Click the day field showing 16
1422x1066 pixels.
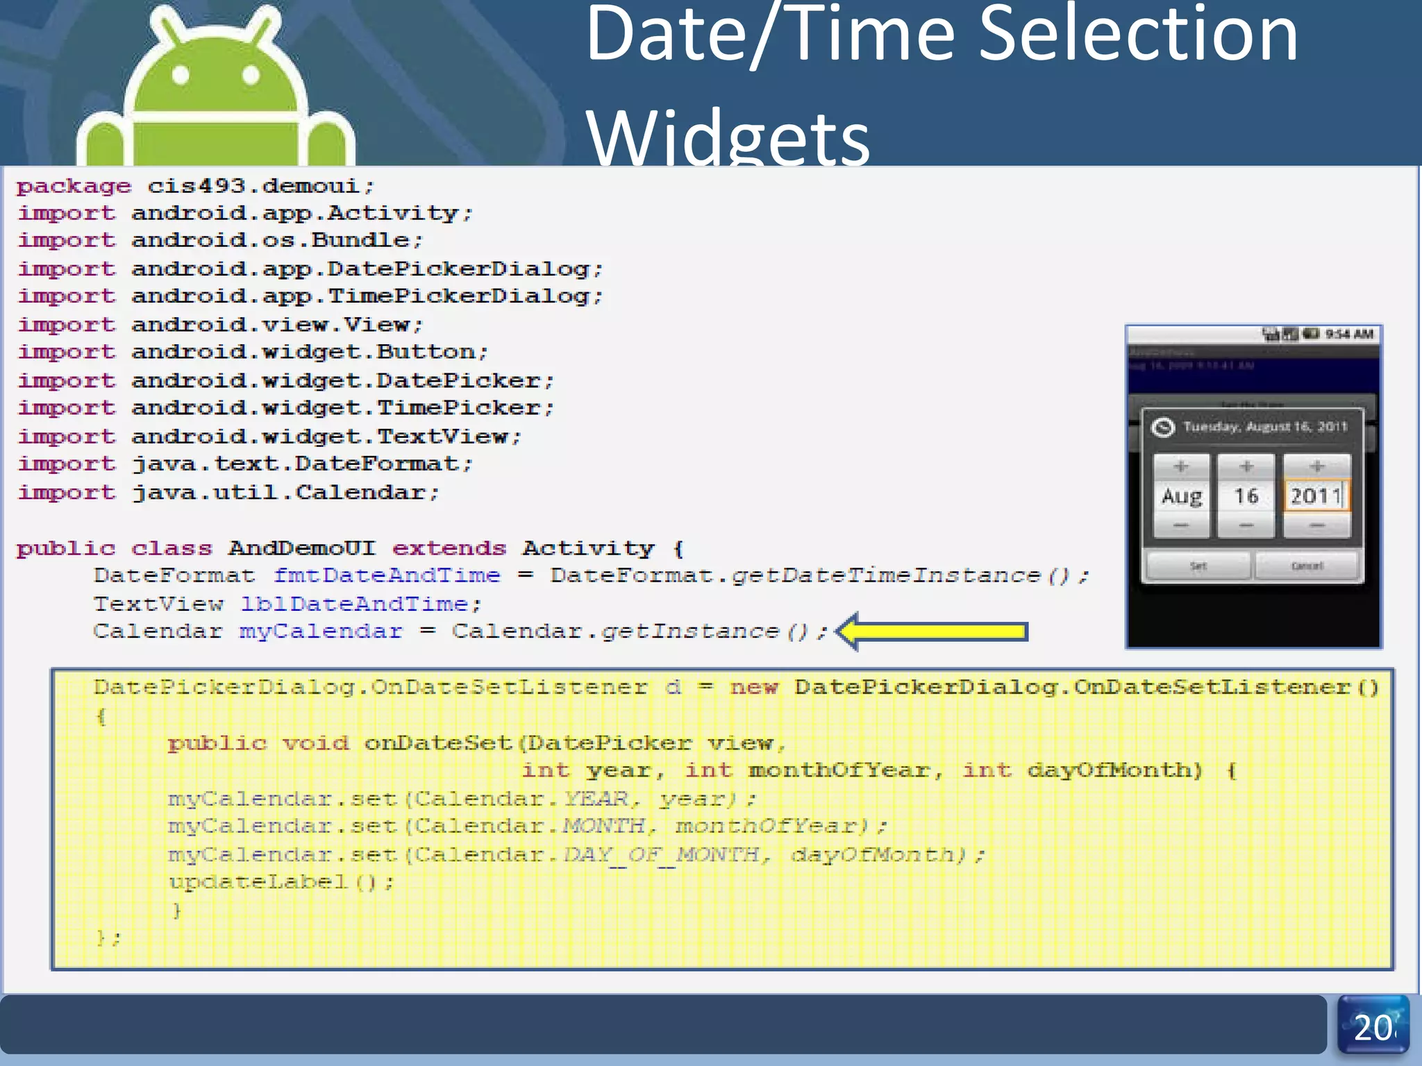point(1246,496)
